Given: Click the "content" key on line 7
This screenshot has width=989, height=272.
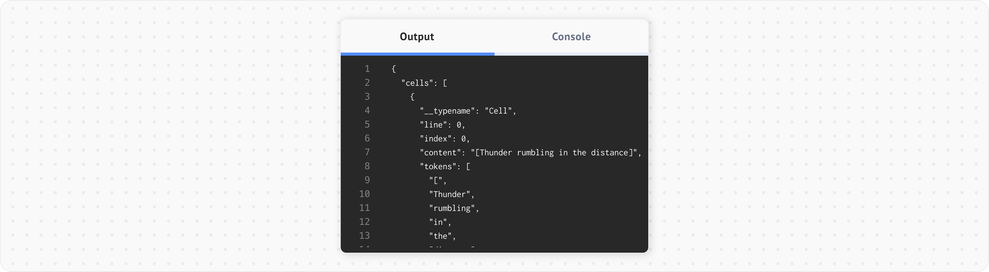Looking at the screenshot, I should [x=440, y=153].
